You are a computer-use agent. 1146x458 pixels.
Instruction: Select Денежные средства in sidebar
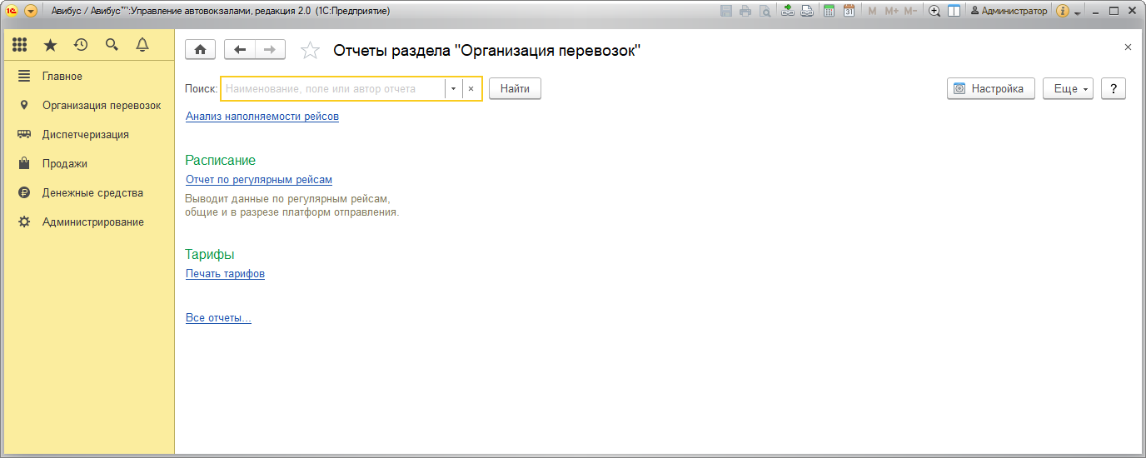pyautogui.click(x=92, y=193)
